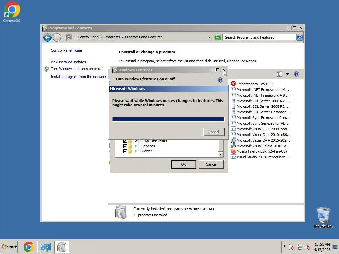Select Microsoft Visual C++ 2008 Redi... entry
Screen dimensions: 339x254
tap(261, 129)
